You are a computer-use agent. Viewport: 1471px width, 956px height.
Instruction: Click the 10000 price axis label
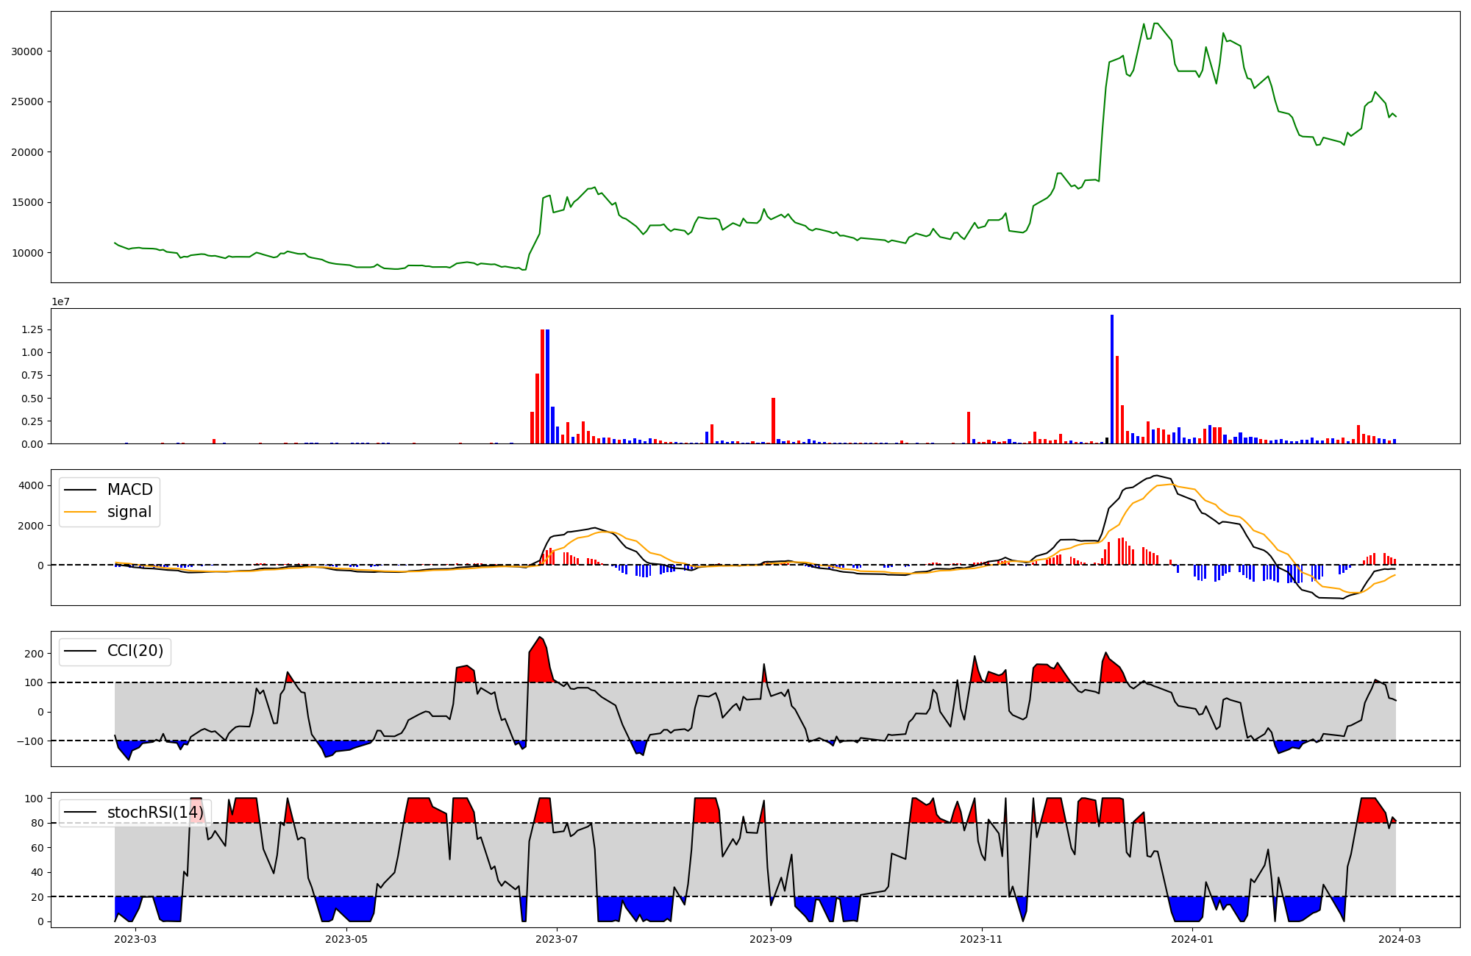27,253
